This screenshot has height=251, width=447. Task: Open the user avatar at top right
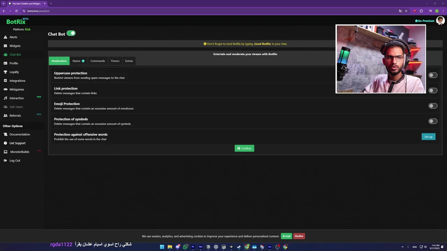click(x=440, y=21)
